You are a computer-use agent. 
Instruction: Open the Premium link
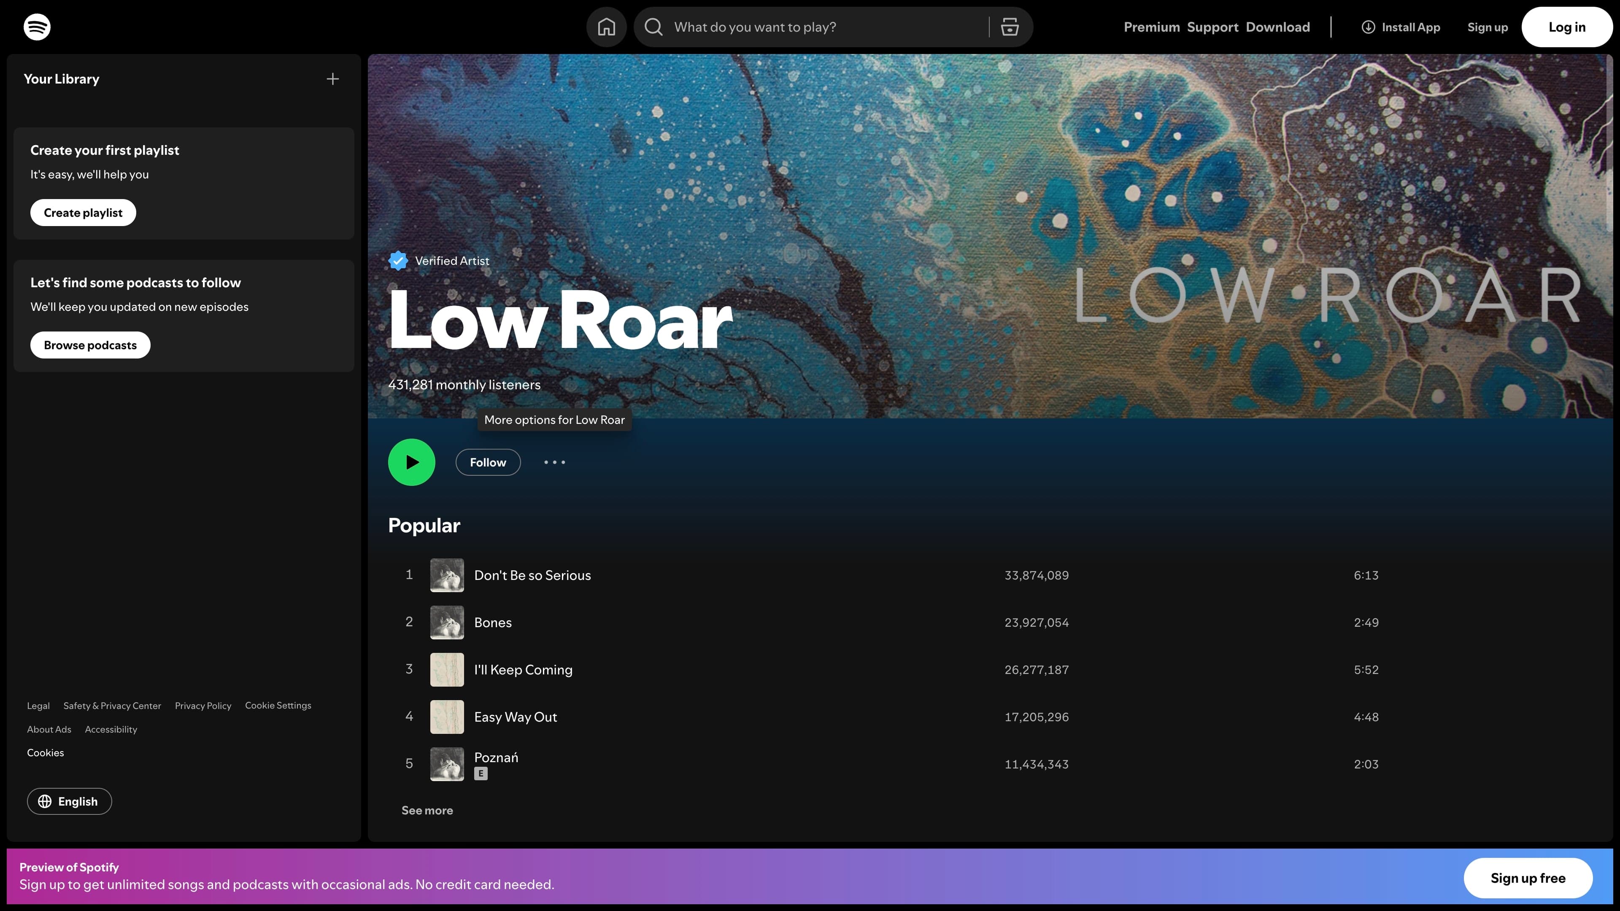[1151, 27]
